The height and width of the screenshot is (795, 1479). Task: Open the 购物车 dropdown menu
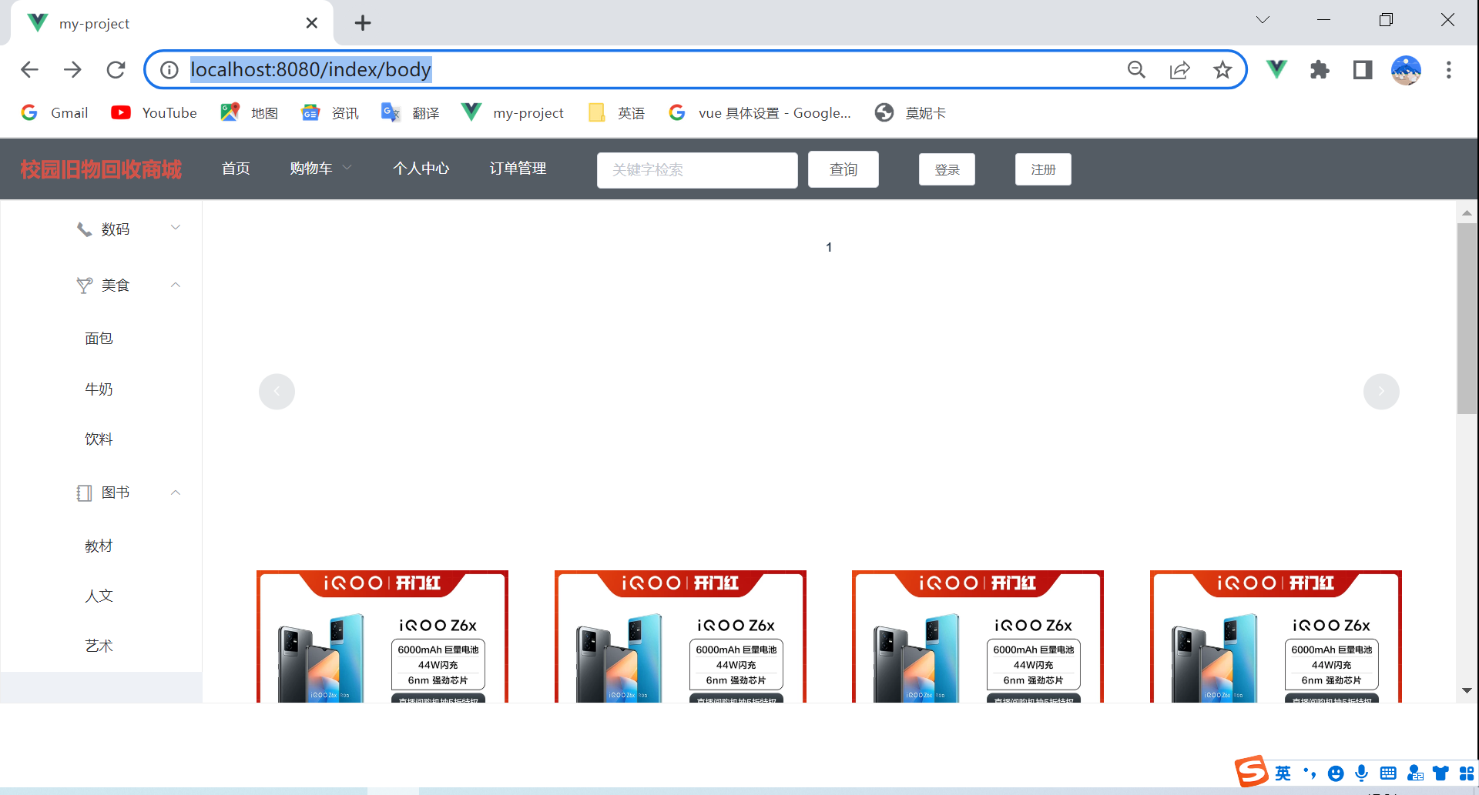click(x=320, y=169)
